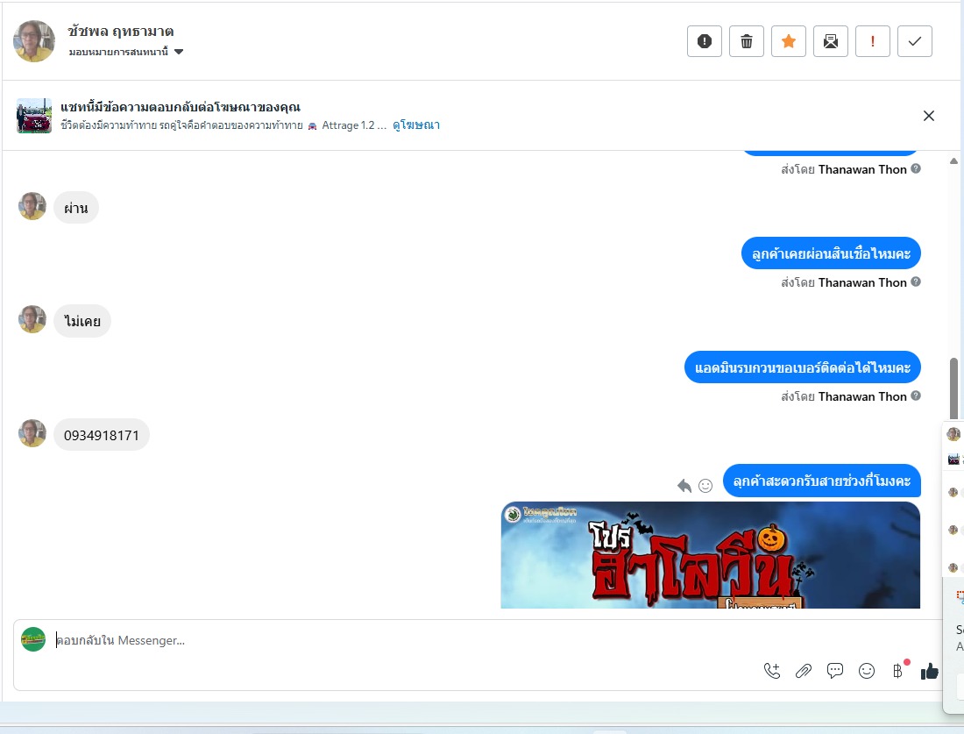Image resolution: width=964 pixels, height=734 pixels.
Task: Open emoji picker in composer
Action: click(866, 671)
